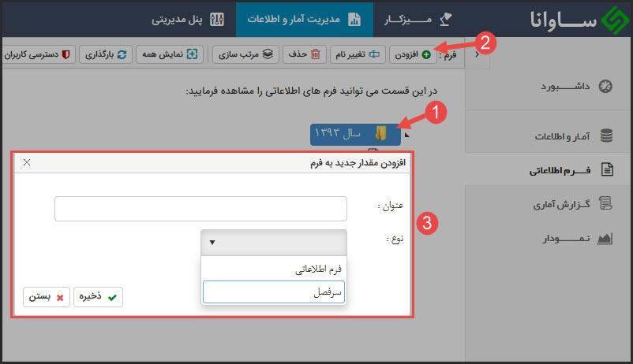
Task: Click the report scroll icon beside گزارش آماری
Action: (605, 203)
